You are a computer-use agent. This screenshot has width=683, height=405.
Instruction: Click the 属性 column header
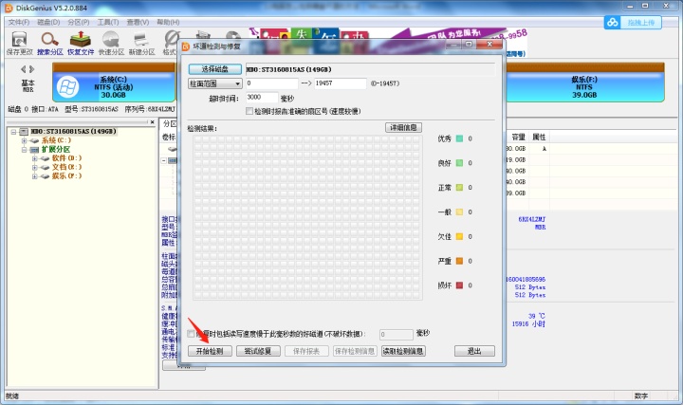539,138
